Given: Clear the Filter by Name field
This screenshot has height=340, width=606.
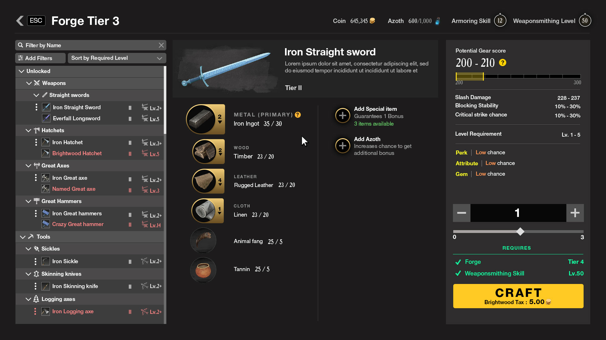Looking at the screenshot, I should pos(161,45).
